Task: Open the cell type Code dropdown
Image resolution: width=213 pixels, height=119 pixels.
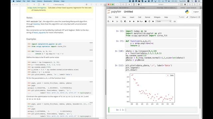Action: (x=163, y=21)
